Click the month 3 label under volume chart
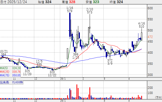 [x=104, y=100]
